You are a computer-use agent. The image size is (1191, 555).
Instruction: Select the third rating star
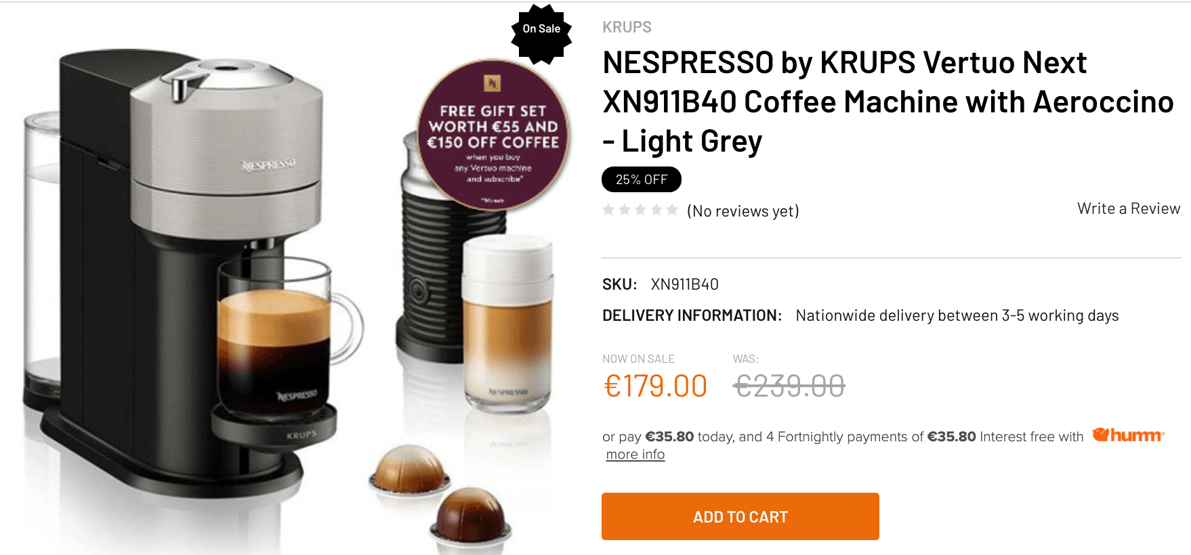(640, 210)
